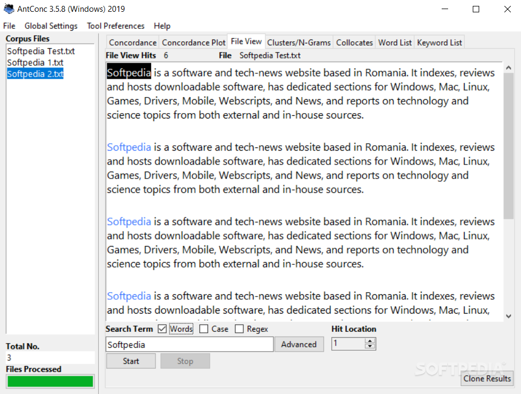Click the Search Term input field
Screen dimensions: 521x394
(189, 345)
